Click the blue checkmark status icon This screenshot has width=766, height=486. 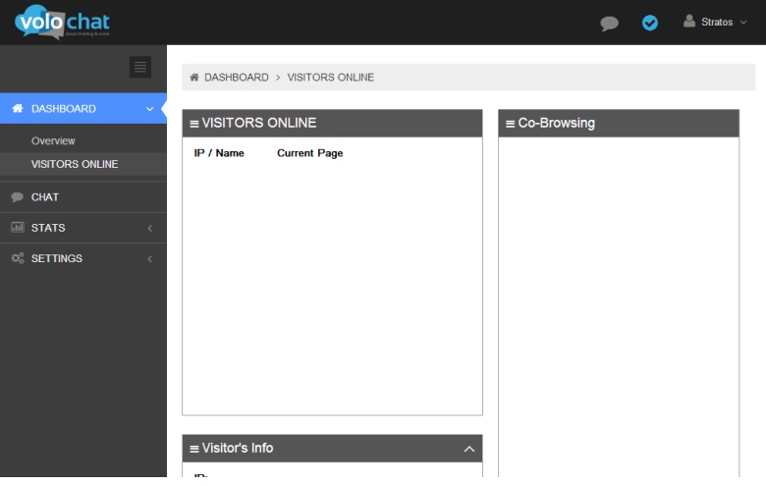[650, 23]
